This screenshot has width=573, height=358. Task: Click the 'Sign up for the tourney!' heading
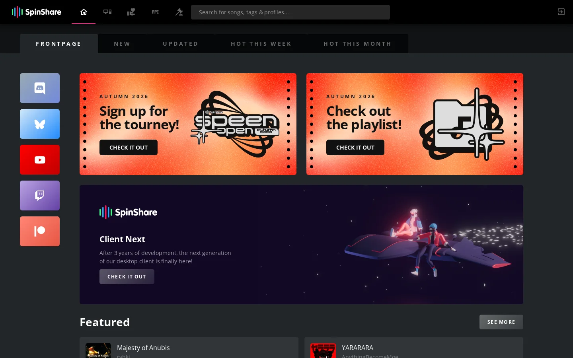pos(139,118)
